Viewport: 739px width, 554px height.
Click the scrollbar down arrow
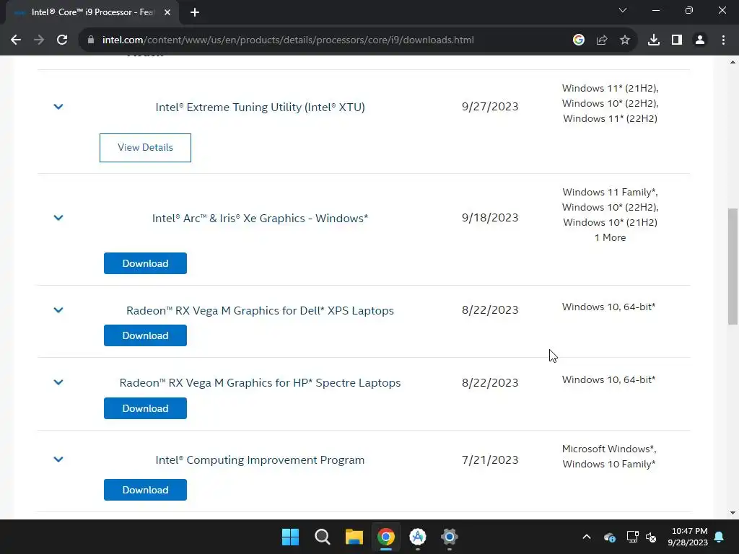pos(733,513)
